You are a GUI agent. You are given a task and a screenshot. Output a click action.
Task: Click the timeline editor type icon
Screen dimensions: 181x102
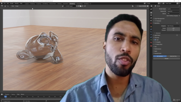tap(2, 94)
